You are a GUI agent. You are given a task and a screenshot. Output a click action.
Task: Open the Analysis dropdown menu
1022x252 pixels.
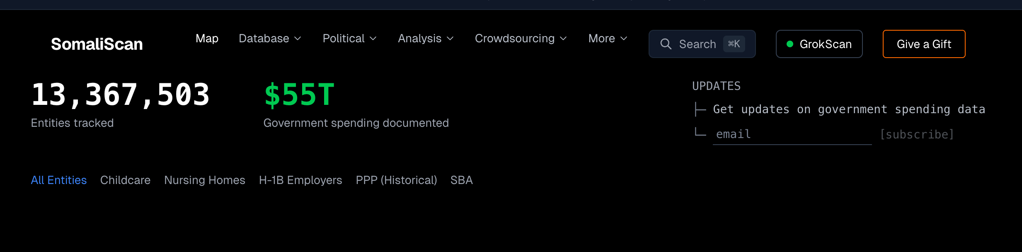426,39
